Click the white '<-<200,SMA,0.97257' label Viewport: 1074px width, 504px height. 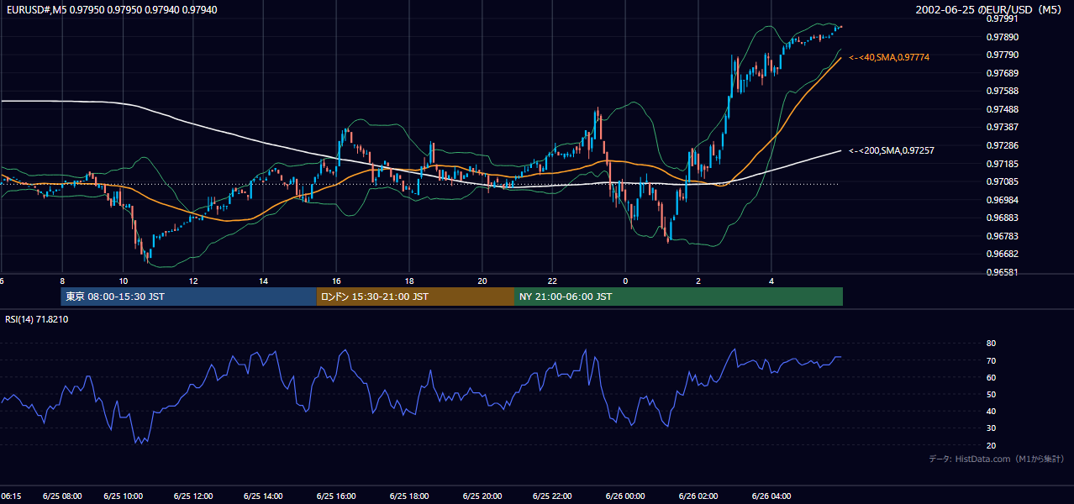click(892, 150)
